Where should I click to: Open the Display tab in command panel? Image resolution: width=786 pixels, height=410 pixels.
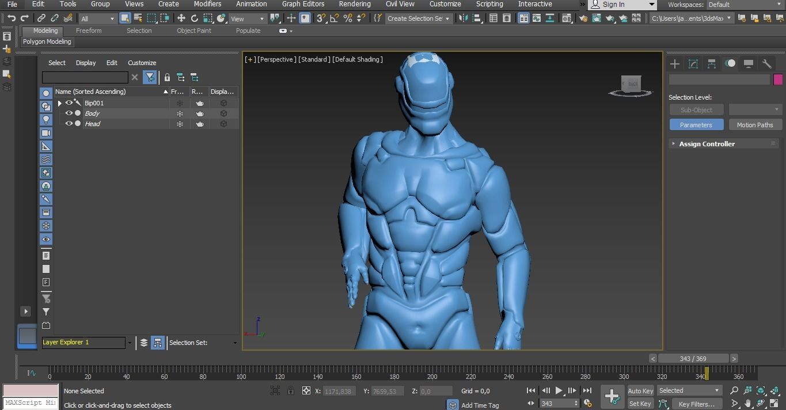749,64
